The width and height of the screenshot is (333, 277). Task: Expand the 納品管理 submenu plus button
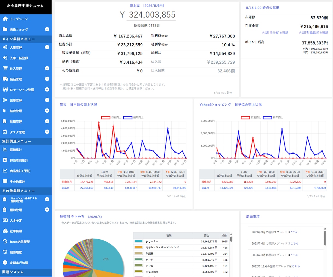click(x=47, y=79)
